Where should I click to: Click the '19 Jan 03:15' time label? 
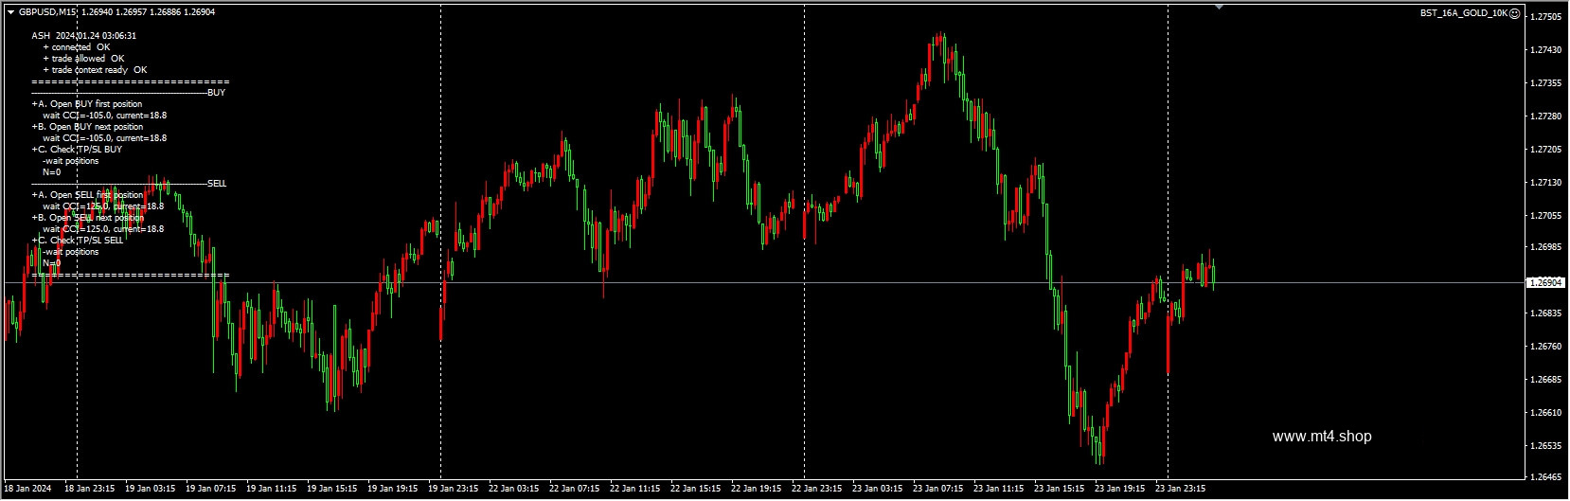[151, 490]
